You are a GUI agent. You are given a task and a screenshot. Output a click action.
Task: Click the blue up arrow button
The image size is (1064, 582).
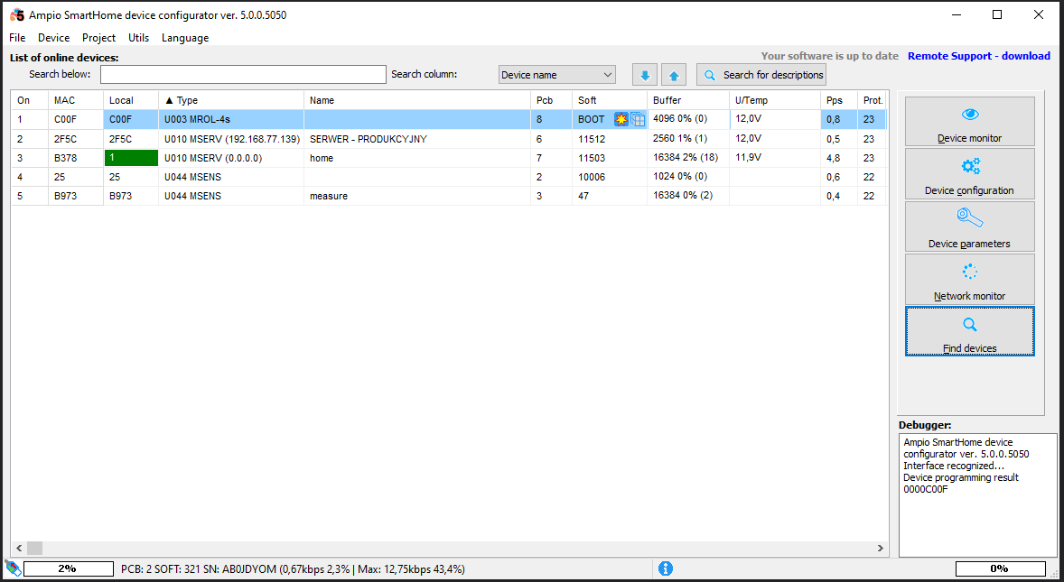pyautogui.click(x=674, y=75)
